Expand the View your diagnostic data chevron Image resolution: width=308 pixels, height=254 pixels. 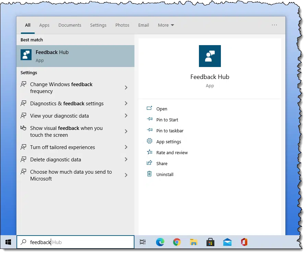click(x=126, y=116)
